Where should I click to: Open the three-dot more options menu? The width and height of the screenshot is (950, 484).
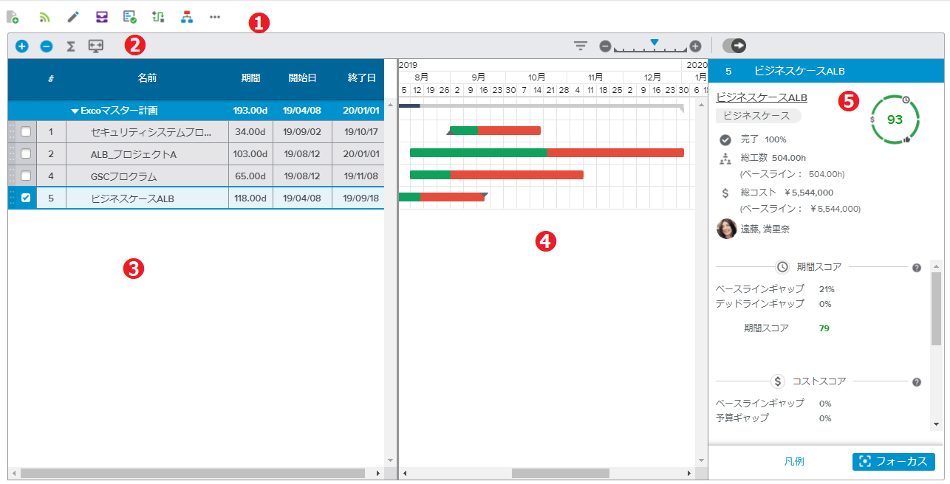coord(214,16)
